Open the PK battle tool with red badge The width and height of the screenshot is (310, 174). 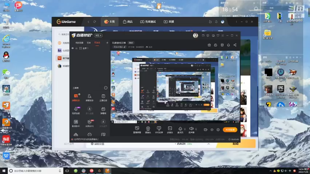coord(90,123)
